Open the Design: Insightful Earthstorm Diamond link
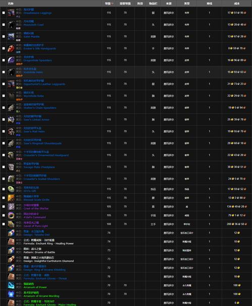This screenshot has width=252, height=306. tap(48, 261)
